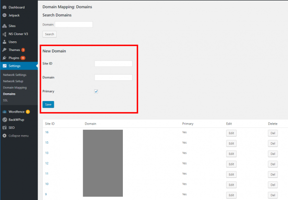Edit the domain for site 9
288x200 pixels.
(231, 195)
